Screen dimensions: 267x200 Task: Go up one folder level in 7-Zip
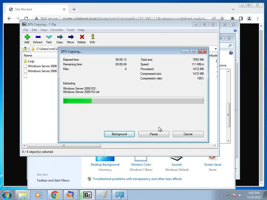[x=25, y=49]
